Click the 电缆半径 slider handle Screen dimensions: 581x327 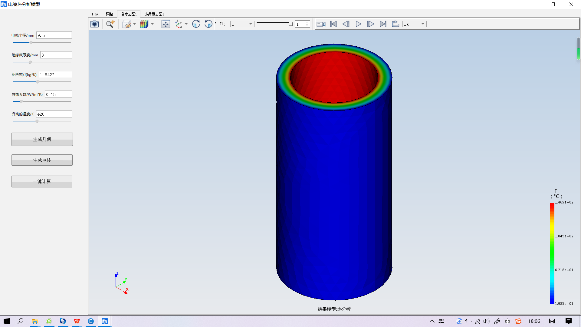point(31,42)
